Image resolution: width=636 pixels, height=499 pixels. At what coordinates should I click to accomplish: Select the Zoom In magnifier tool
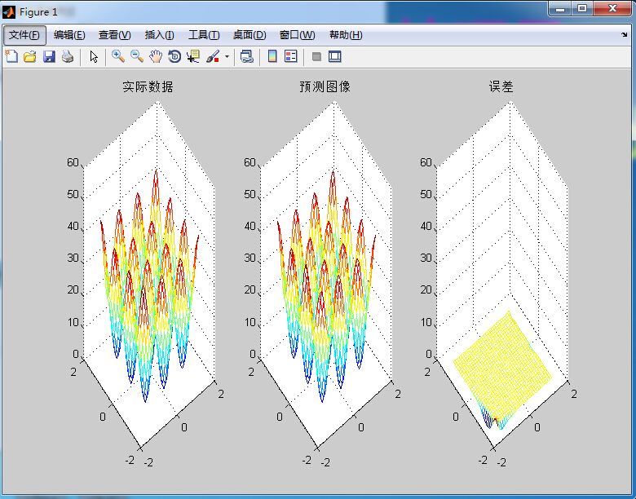tap(118, 56)
